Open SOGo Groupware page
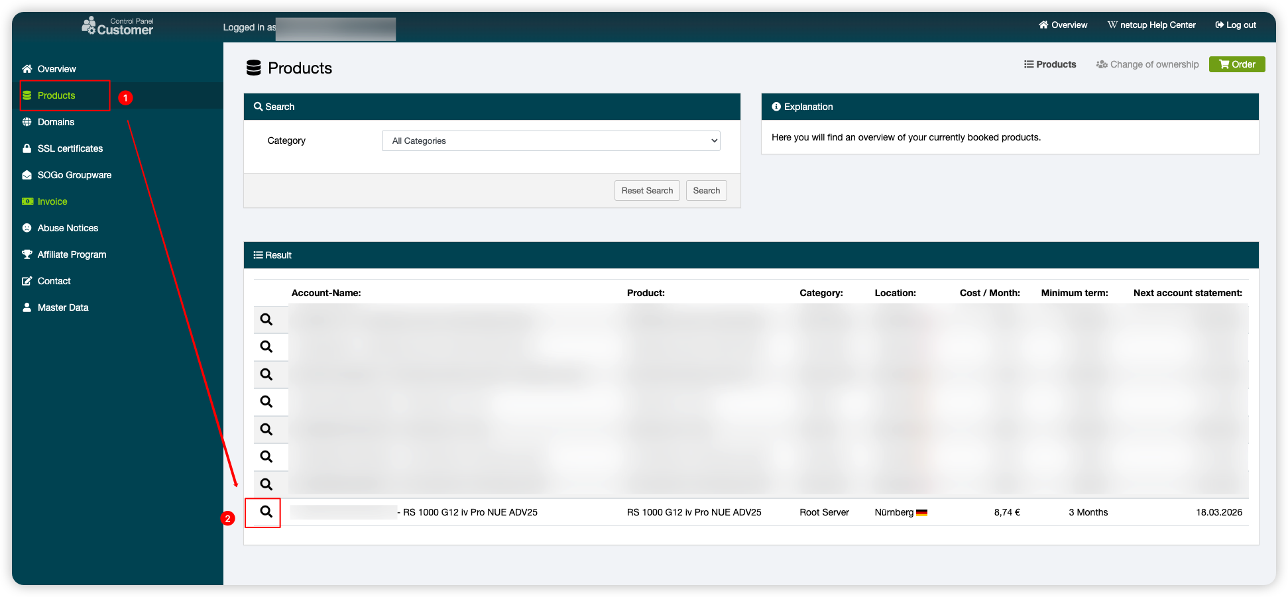Screen dimensions: 1288x597 click(x=74, y=175)
